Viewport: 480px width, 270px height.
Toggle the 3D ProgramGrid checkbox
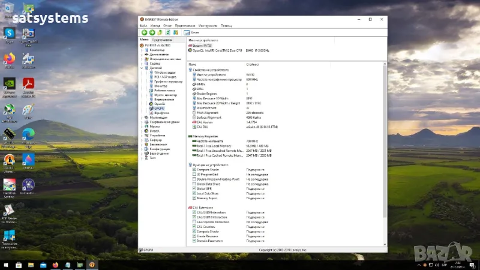(193, 175)
